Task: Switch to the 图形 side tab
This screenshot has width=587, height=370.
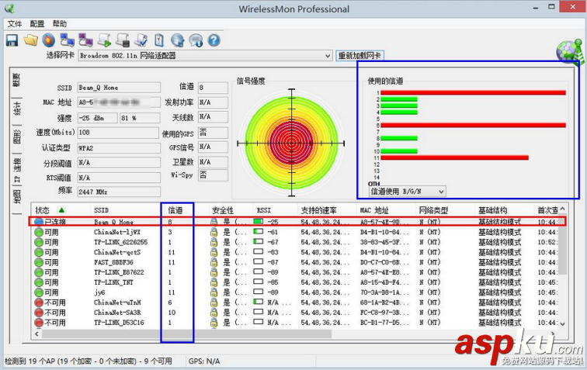Action: pyautogui.click(x=17, y=137)
